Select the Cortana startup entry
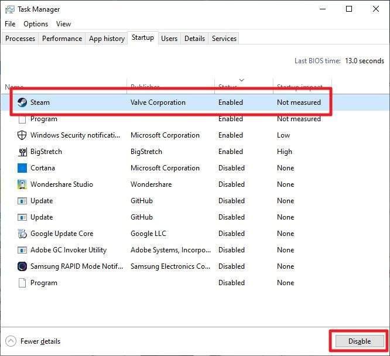Screen dimensions: 390x356 (43, 168)
